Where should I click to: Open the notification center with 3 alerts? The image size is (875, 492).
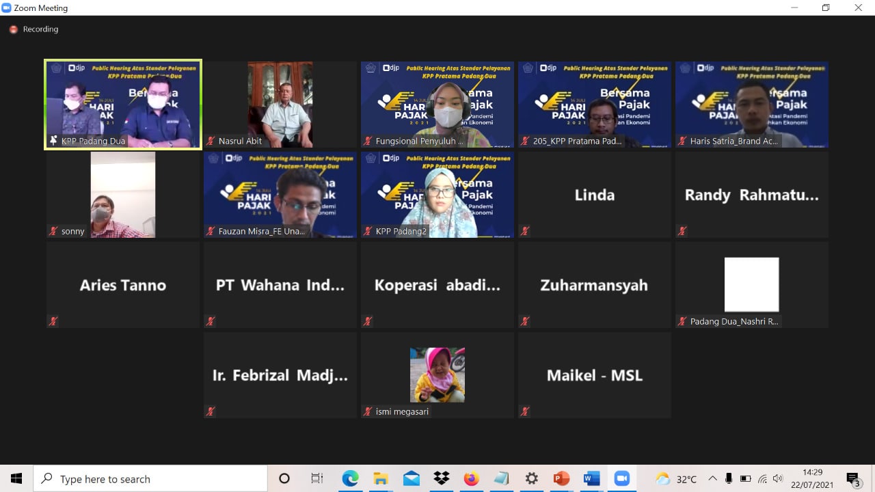tap(852, 478)
